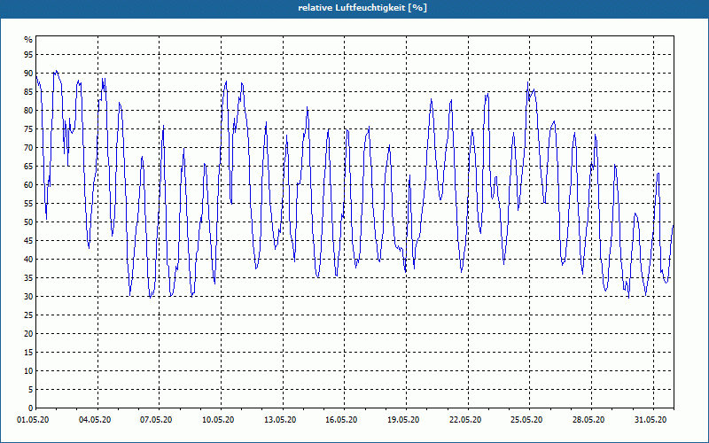This screenshot has width=709, height=443.
Task: Pick the x-axis date "10.05.20"
Action: (218, 420)
